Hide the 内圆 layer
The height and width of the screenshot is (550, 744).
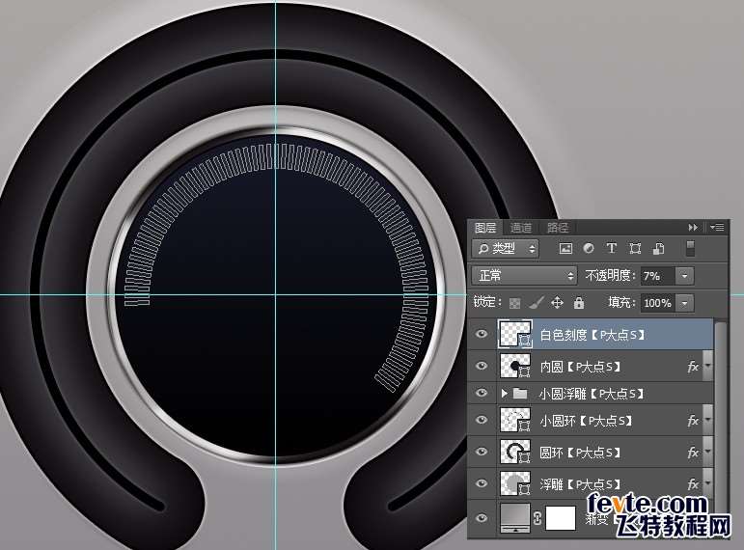482,366
